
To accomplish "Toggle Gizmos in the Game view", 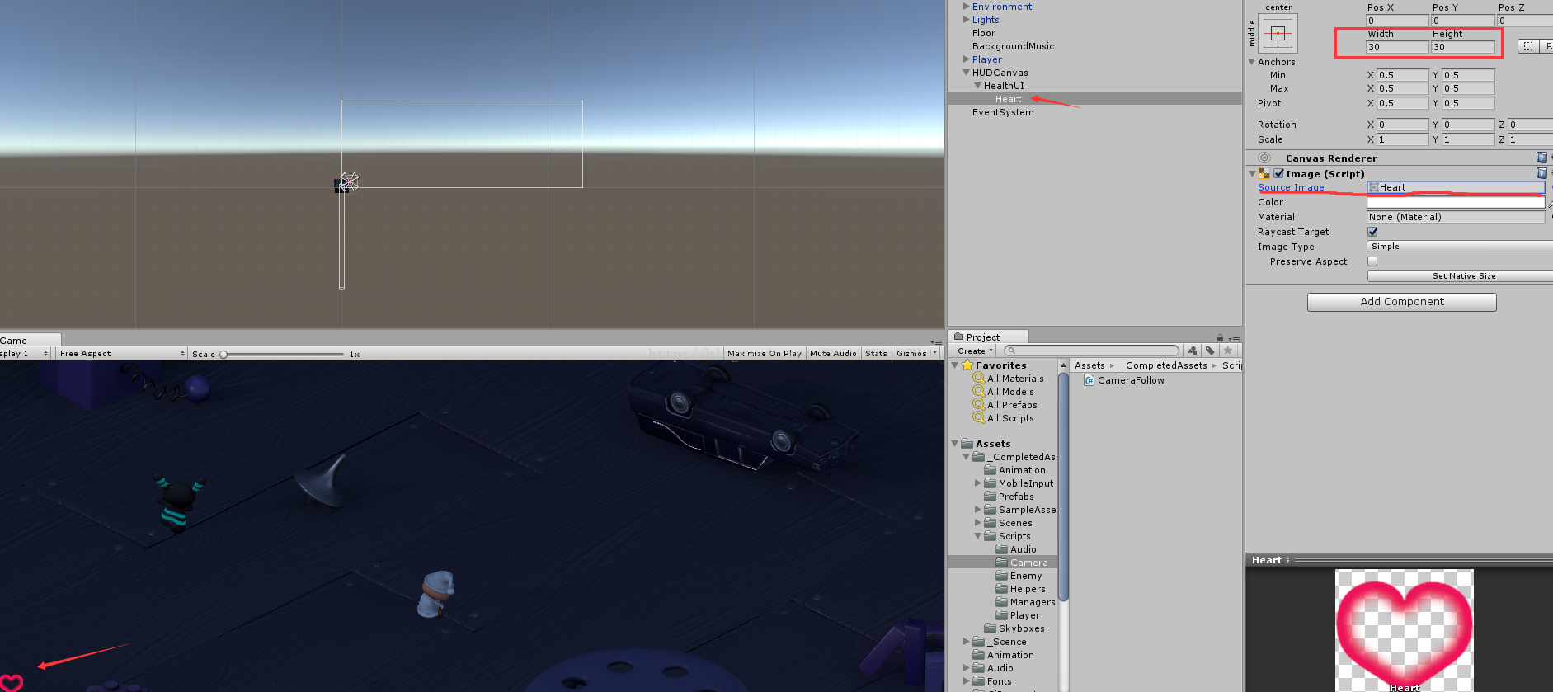I will point(911,353).
